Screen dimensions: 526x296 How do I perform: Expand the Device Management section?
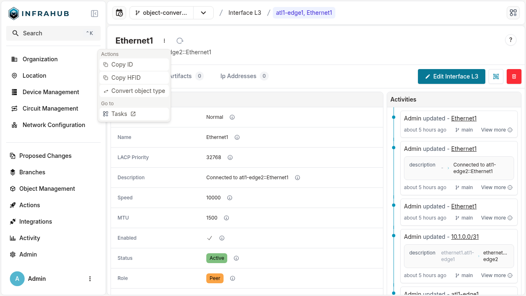point(51,92)
